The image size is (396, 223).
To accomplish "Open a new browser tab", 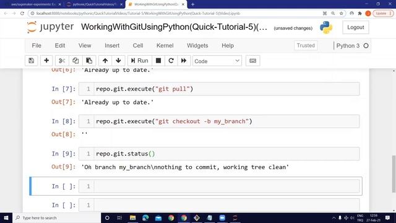I will point(192,4).
